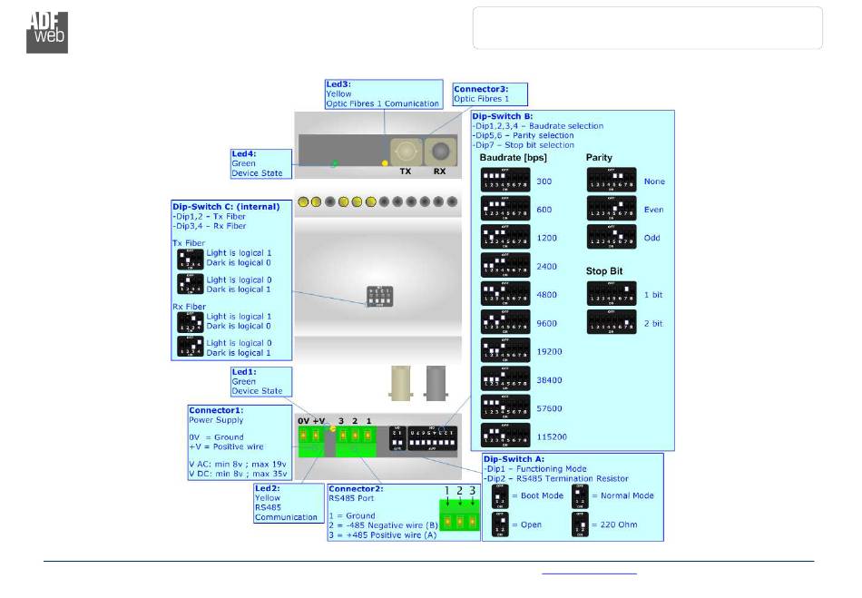This screenshot has height=598, width=862.
Task: Click the dip-switch image for 300 baud
Action: click(505, 181)
